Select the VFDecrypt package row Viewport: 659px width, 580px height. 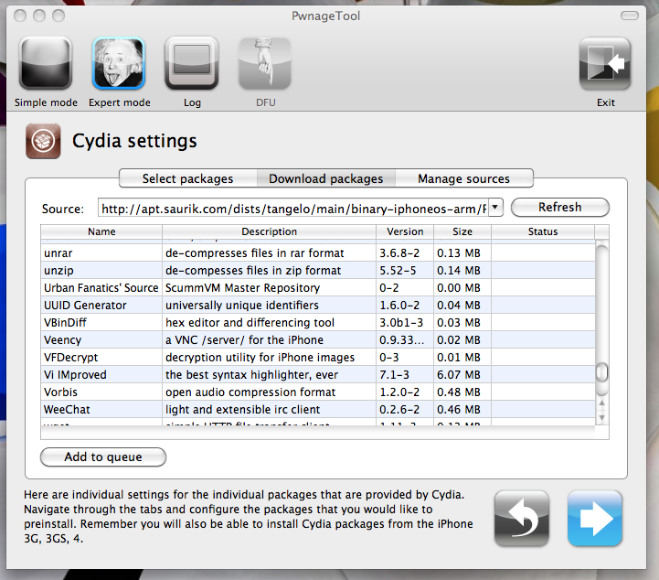pyautogui.click(x=318, y=357)
